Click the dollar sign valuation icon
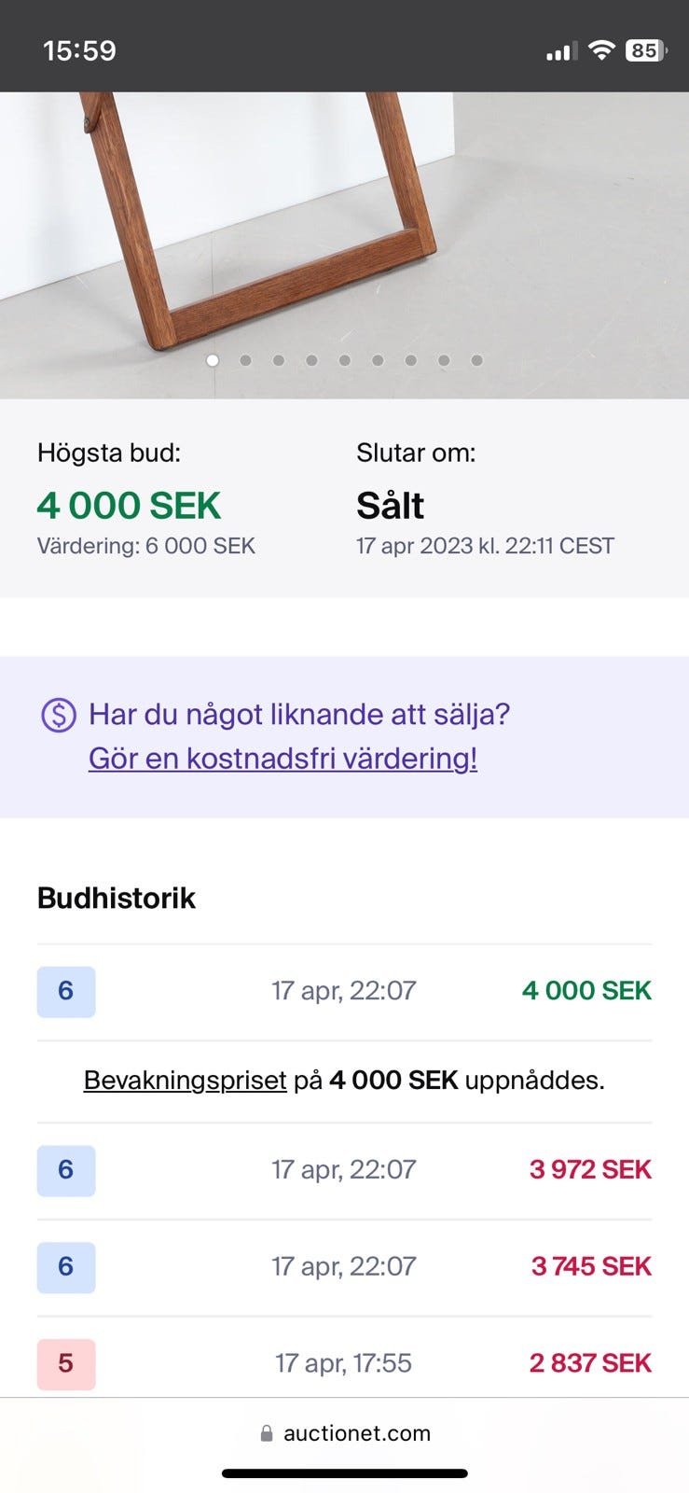This screenshot has height=1493, width=689. tap(59, 716)
